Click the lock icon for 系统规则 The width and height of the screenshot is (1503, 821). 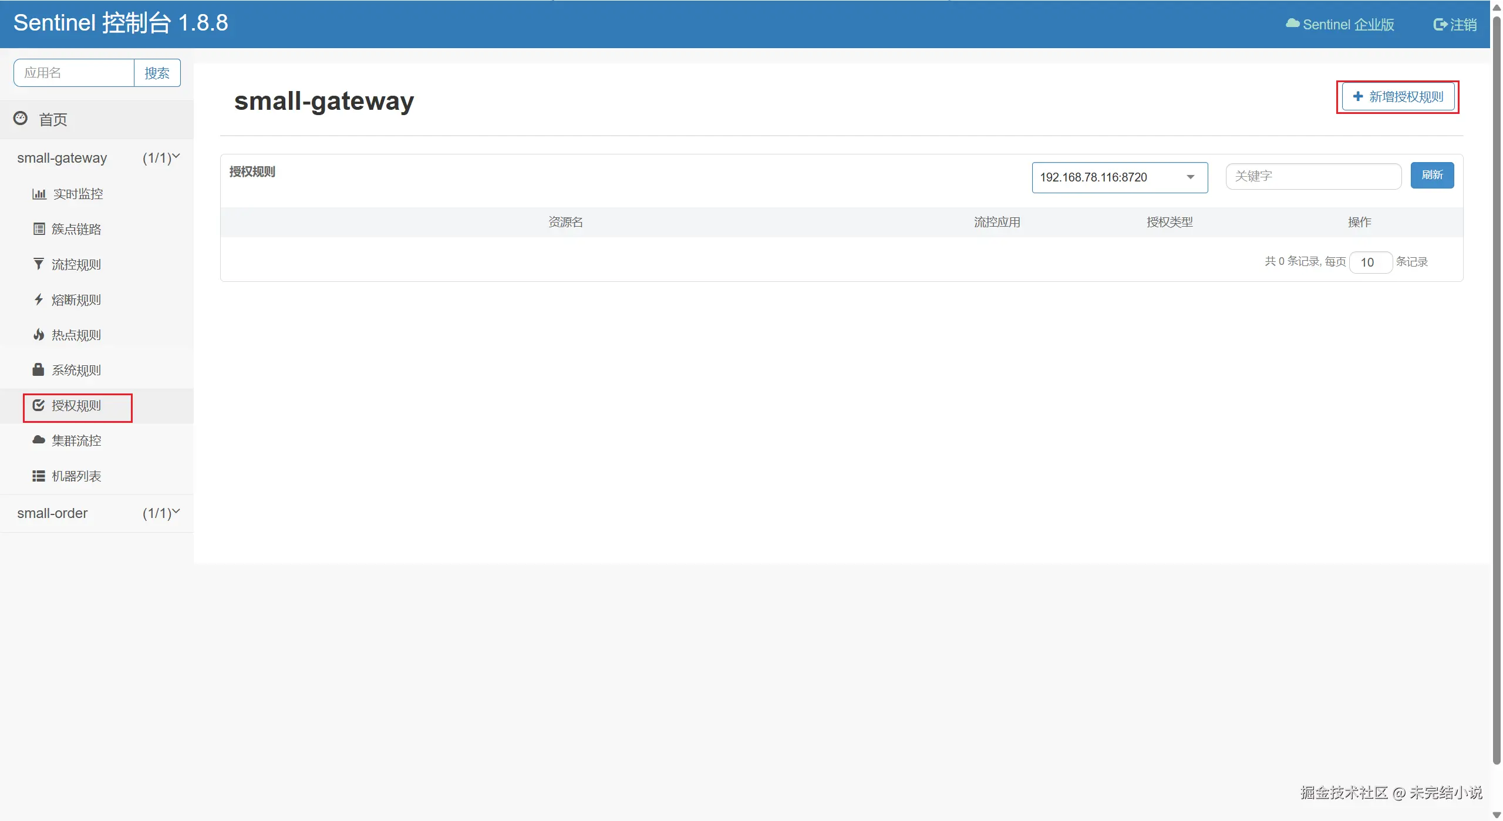pyautogui.click(x=39, y=370)
